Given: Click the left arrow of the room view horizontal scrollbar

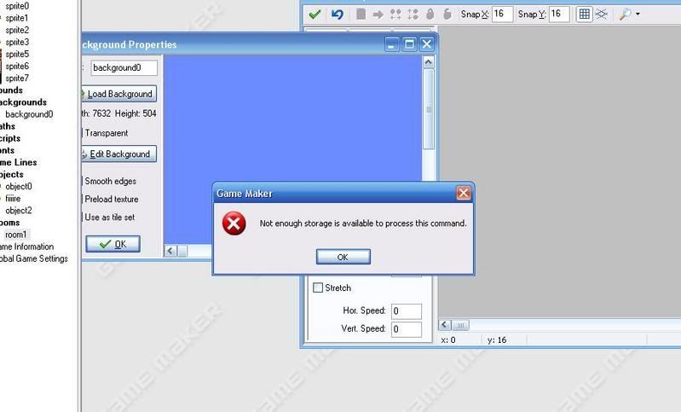Looking at the screenshot, I should pyautogui.click(x=444, y=325).
